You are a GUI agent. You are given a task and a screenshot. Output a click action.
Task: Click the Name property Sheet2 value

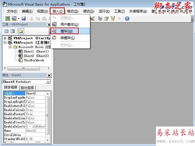(x=35, y=131)
